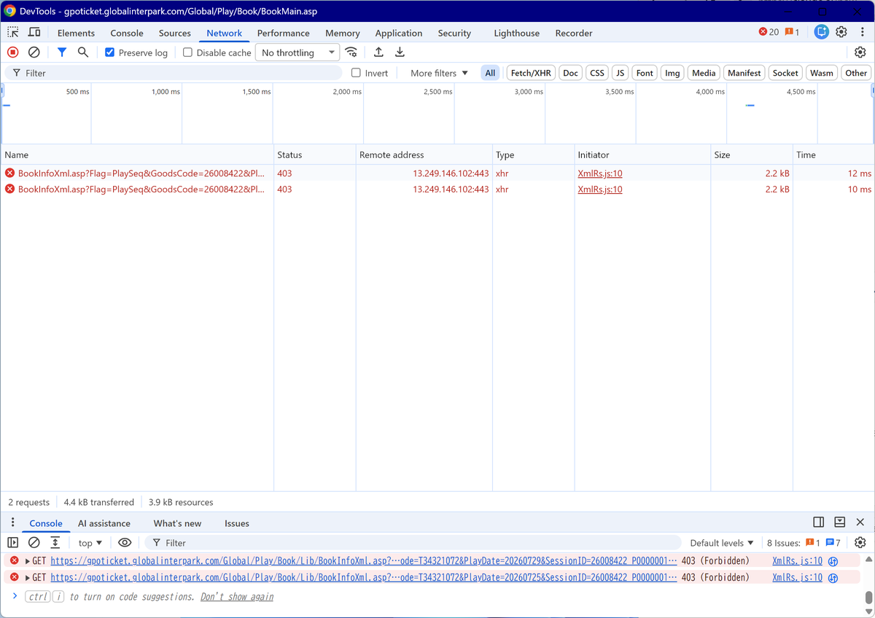Screen dimensions: 875x618
Task: Check the Invert filter checkbox
Action: coord(356,73)
